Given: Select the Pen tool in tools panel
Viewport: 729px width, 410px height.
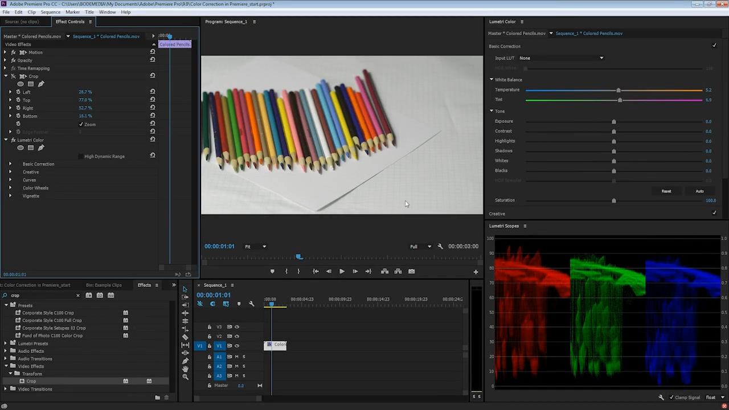Looking at the screenshot, I should click(185, 361).
